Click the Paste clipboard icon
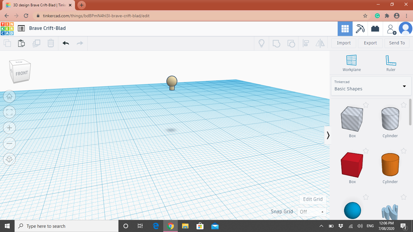Screen dimensions: 413x232 pos(21,43)
